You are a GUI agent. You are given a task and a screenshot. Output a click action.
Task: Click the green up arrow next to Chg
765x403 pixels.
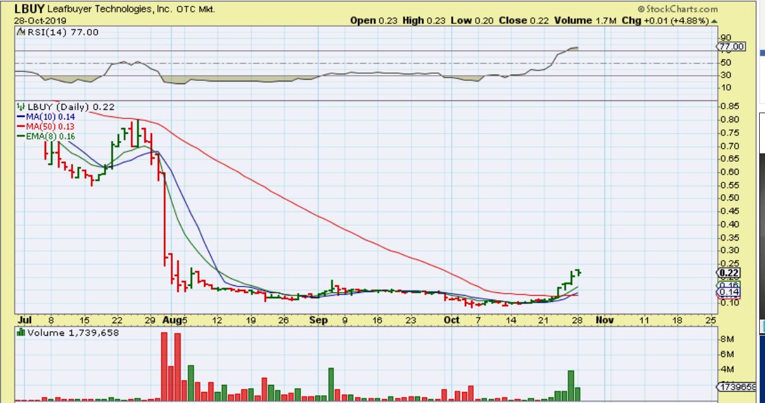pyautogui.click(x=715, y=21)
